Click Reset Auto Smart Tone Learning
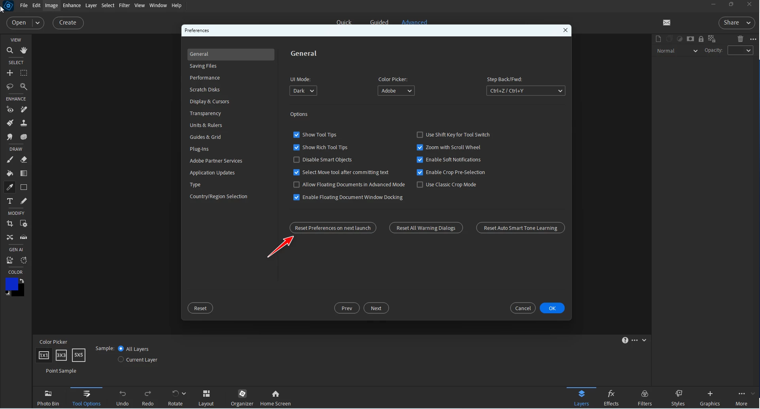 coord(520,228)
